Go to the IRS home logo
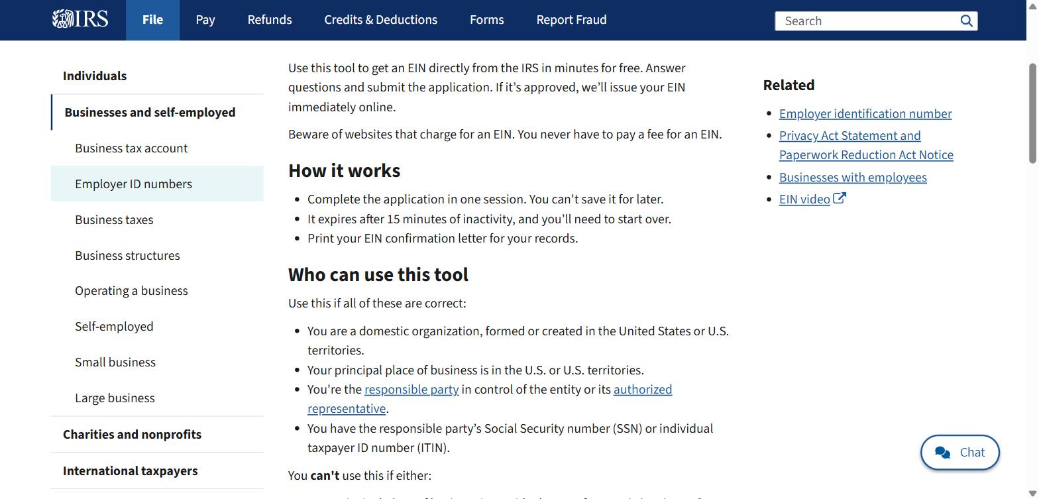The width and height of the screenshot is (1039, 499). (x=80, y=19)
